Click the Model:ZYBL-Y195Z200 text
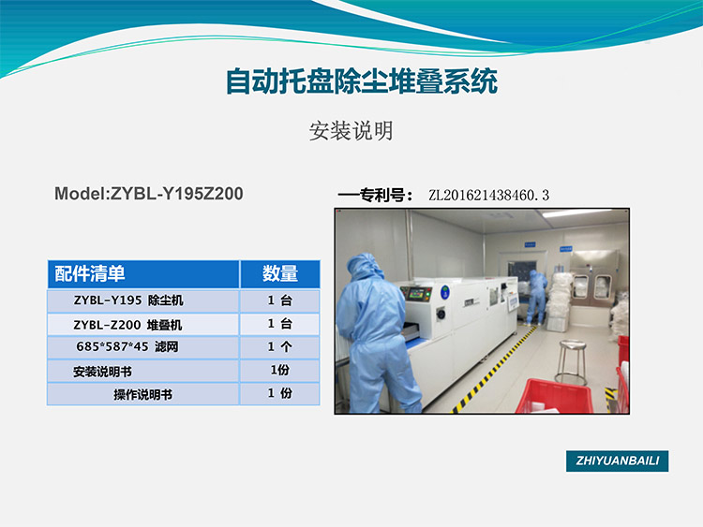This screenshot has width=703, height=527. [149, 195]
